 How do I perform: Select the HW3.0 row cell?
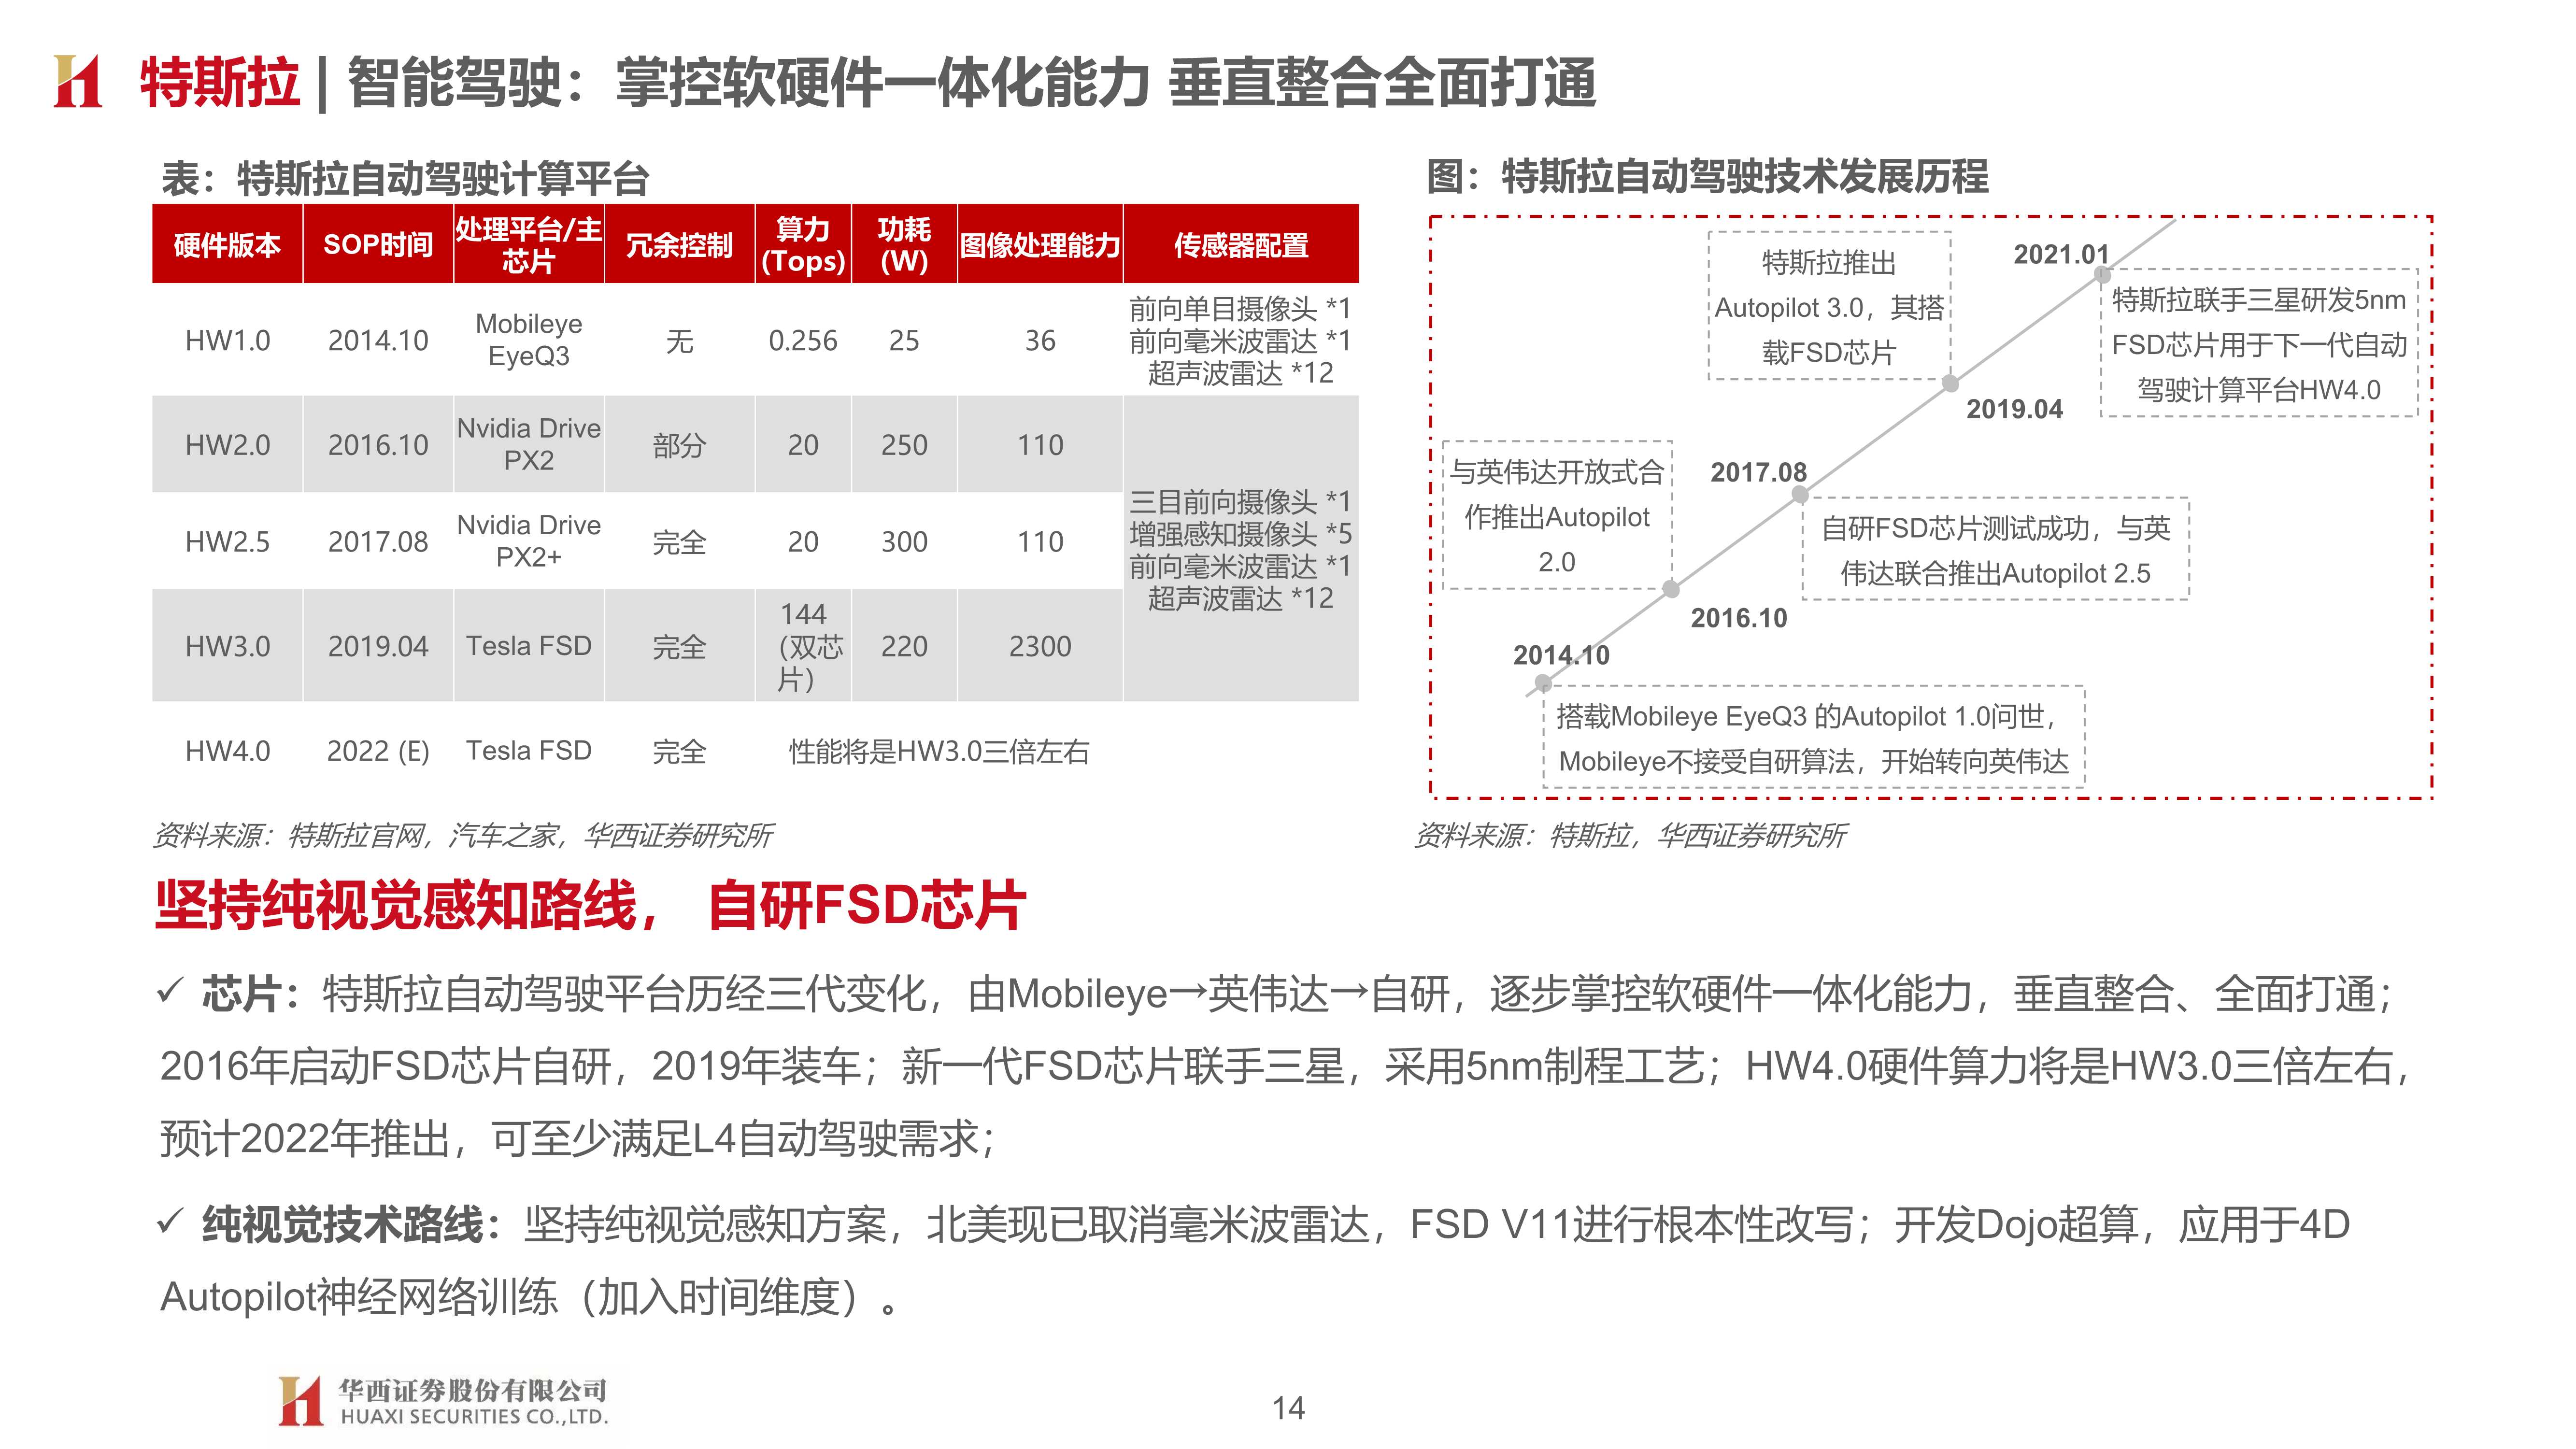pos(227,646)
